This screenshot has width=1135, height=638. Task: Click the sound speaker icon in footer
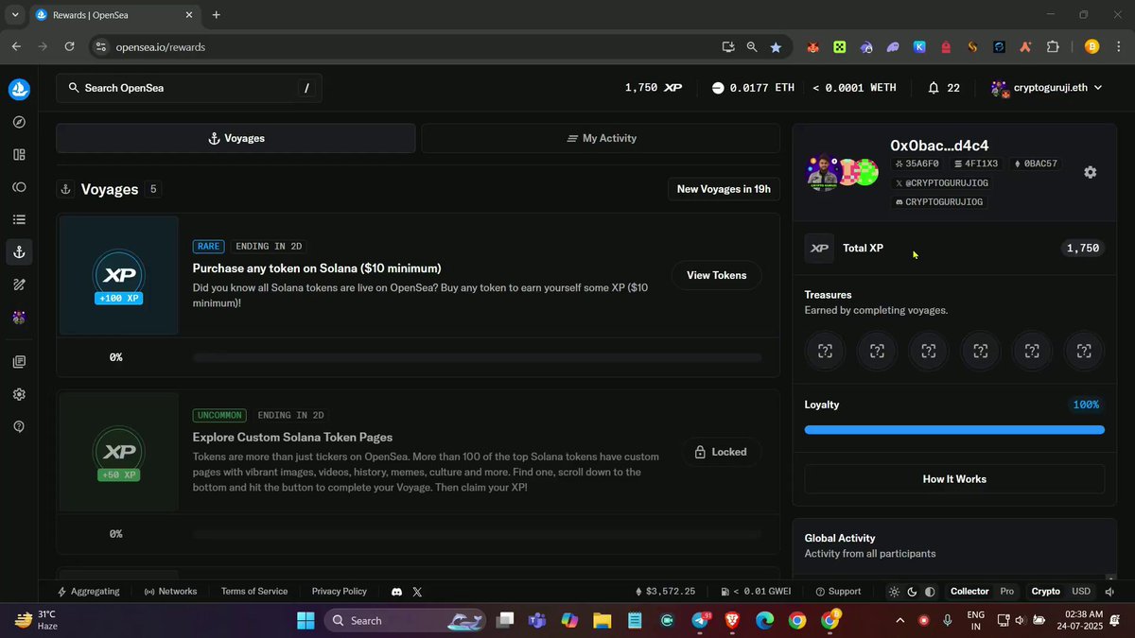(x=1108, y=592)
